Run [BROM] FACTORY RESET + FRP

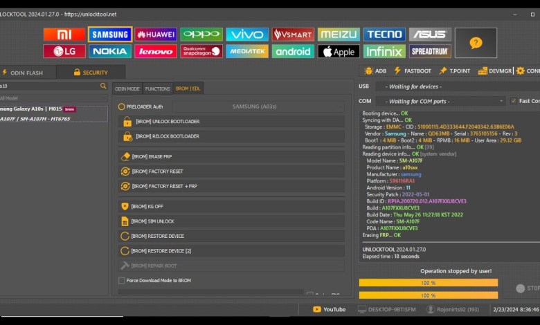[x=231, y=186]
